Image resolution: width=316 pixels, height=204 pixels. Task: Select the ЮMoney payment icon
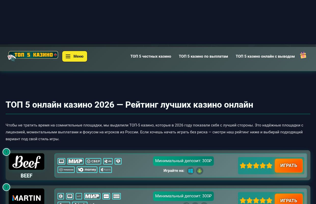click(87, 170)
